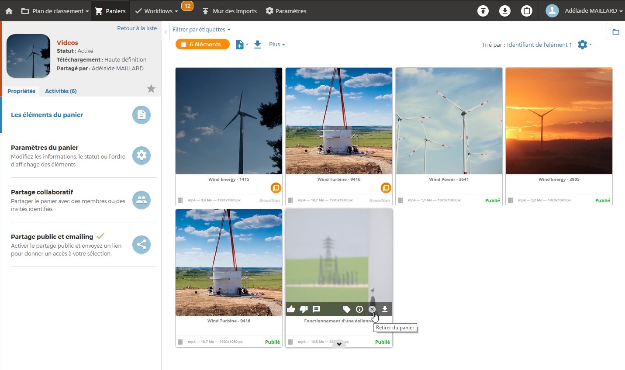The height and width of the screenshot is (370, 625).
Task: Open the add-document dropdown icon
Action: click(242, 45)
